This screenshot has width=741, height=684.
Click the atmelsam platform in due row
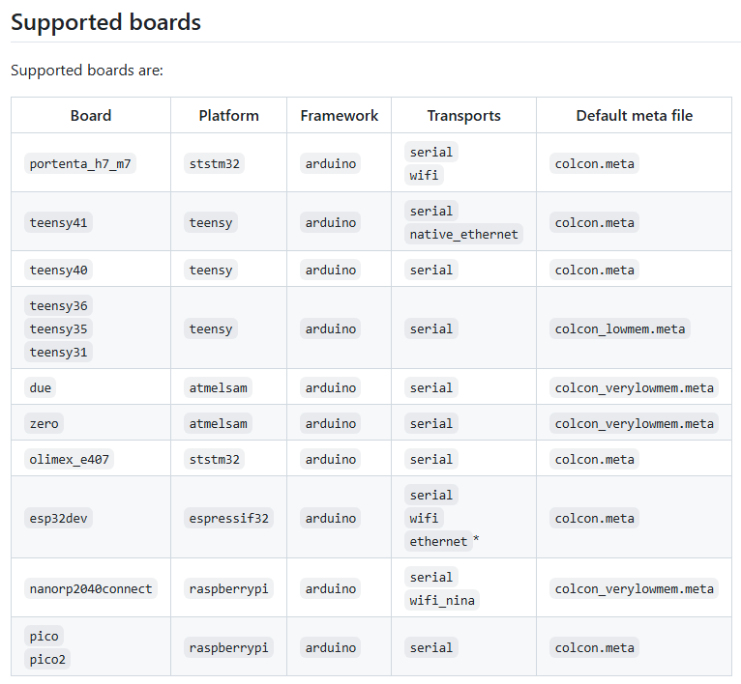(x=219, y=387)
